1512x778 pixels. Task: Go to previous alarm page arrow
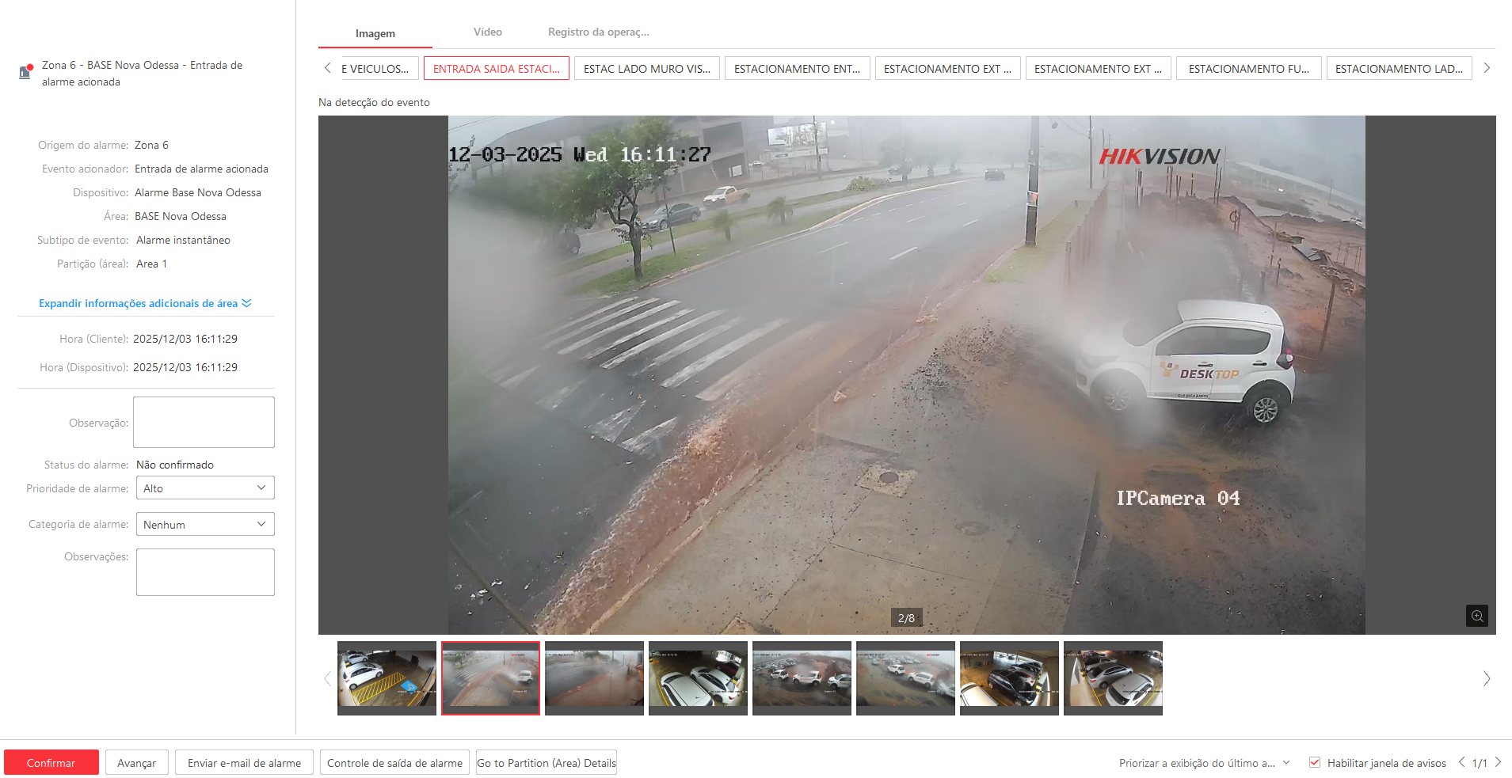pyautogui.click(x=1461, y=762)
